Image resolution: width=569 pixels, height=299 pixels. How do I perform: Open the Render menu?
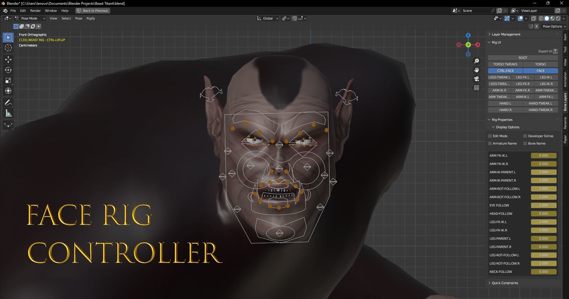(36, 11)
